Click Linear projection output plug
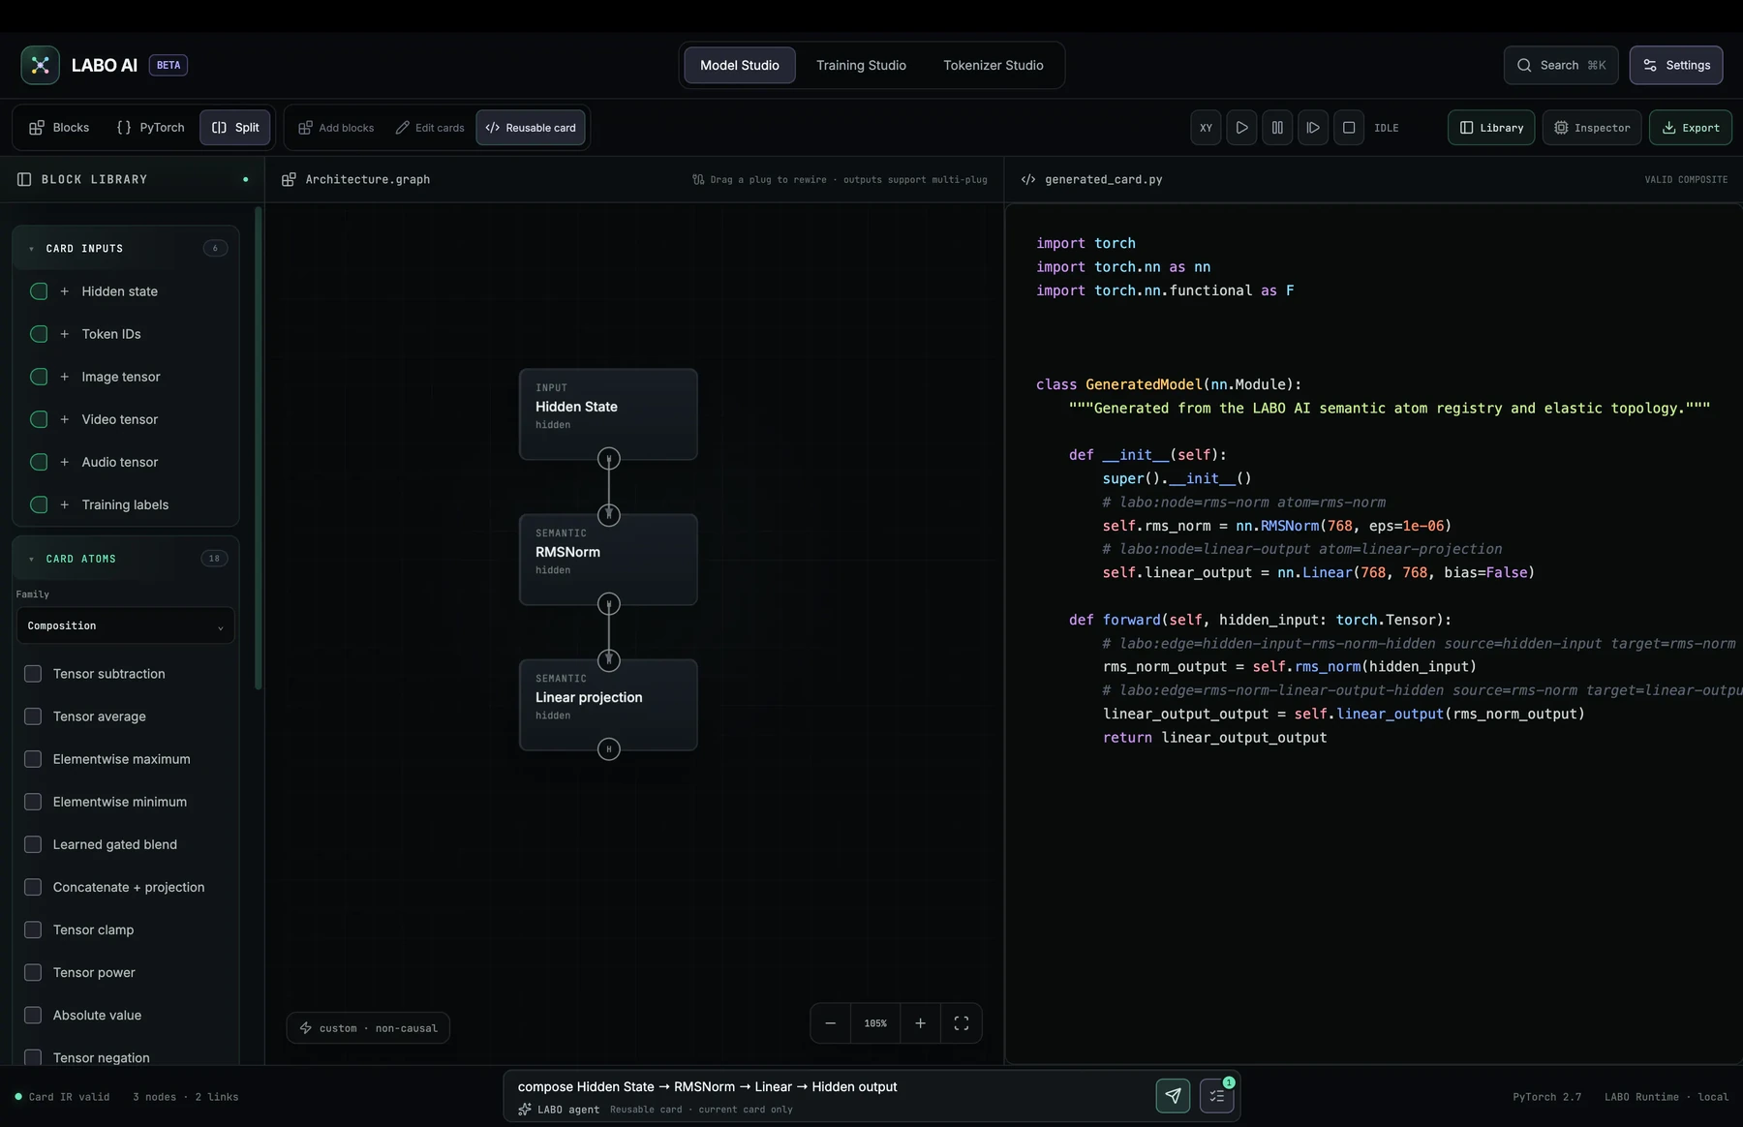Viewport: 1743px width, 1127px height. point(608,748)
